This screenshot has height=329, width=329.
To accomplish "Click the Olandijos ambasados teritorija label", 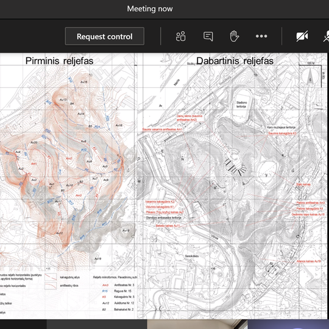I will coord(164,218).
